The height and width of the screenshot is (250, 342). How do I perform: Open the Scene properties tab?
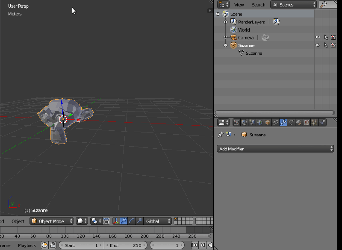point(252,123)
